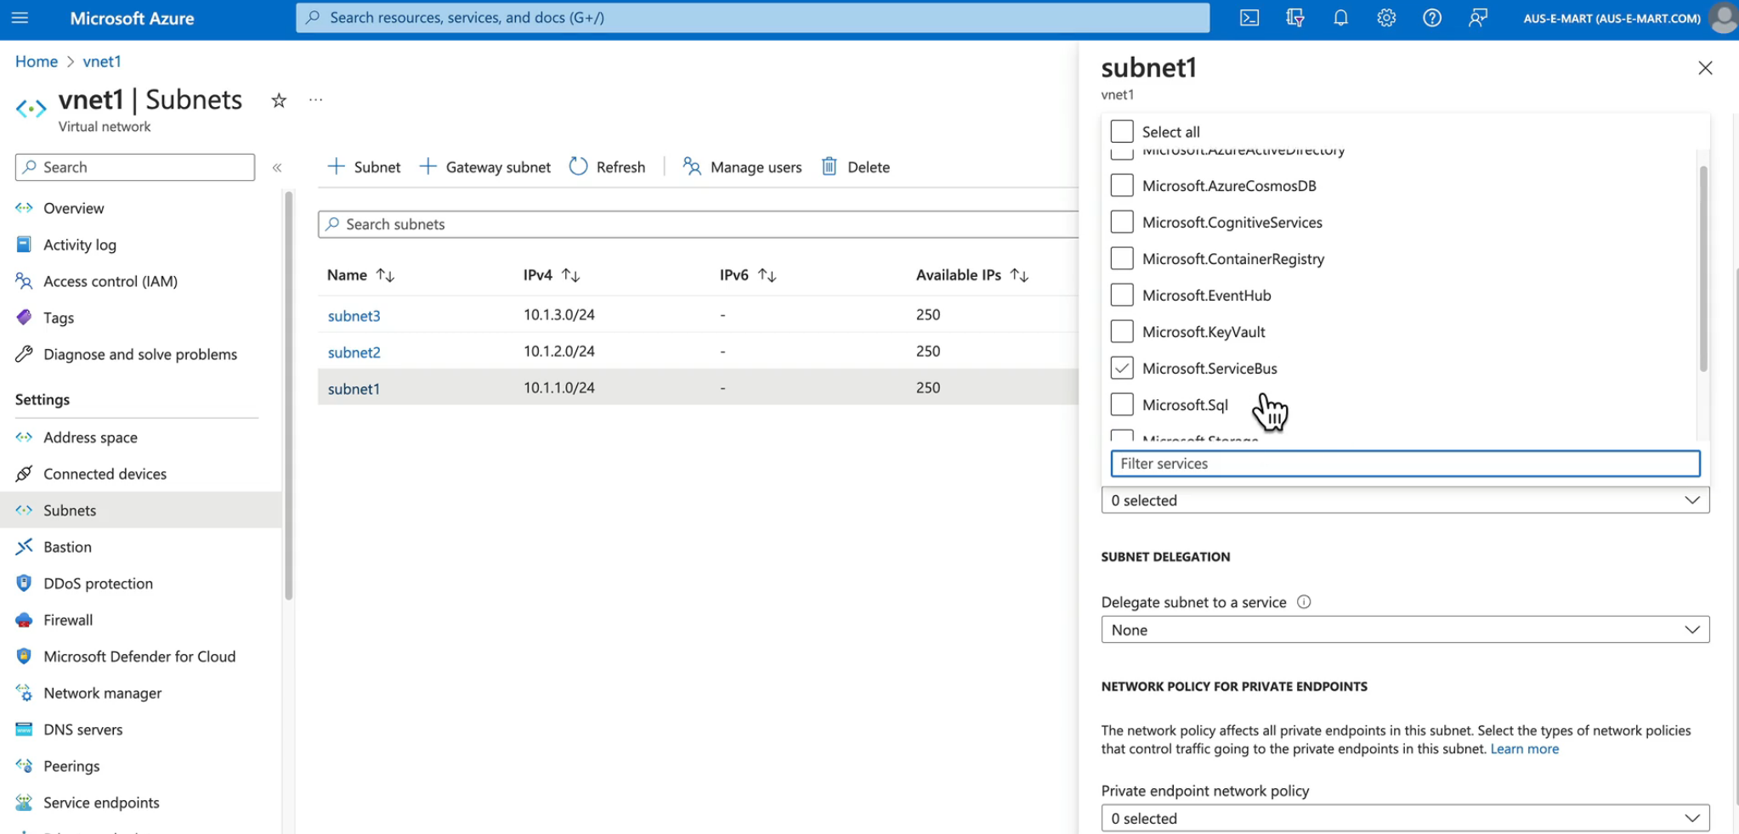
Task: Open the hamburger portal menu
Action: [20, 18]
